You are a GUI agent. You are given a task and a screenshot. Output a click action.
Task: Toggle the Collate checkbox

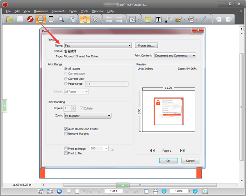click(82, 108)
